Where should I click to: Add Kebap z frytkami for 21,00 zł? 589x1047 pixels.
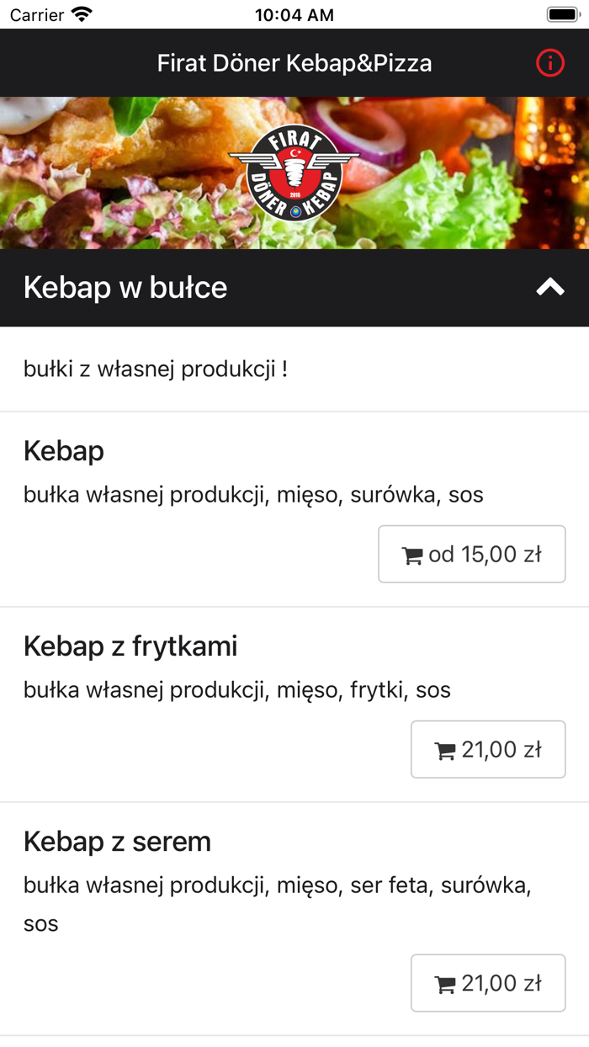coord(488,749)
